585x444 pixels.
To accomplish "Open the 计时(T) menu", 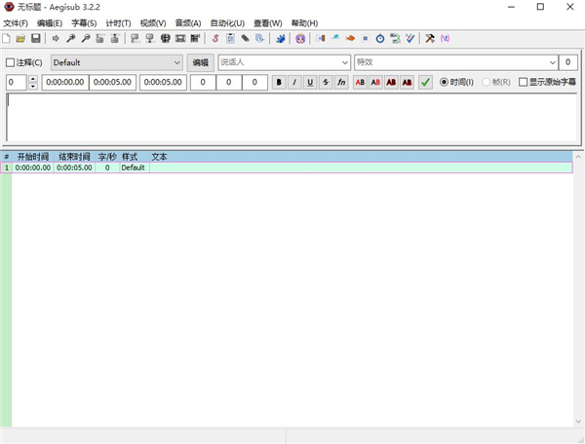I will point(118,23).
